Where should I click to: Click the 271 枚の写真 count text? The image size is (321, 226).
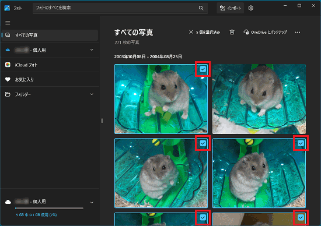[x=127, y=43]
